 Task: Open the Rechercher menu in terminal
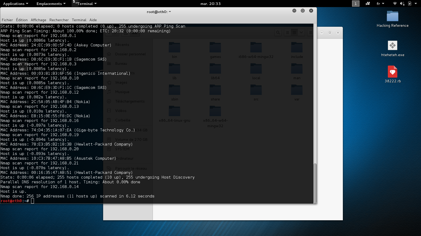coord(59,20)
